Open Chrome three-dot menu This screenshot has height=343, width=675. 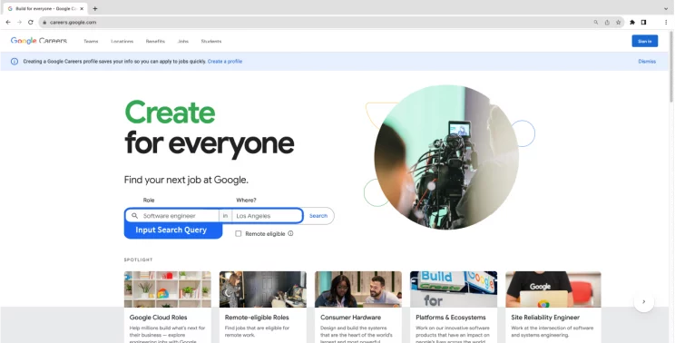click(x=666, y=23)
